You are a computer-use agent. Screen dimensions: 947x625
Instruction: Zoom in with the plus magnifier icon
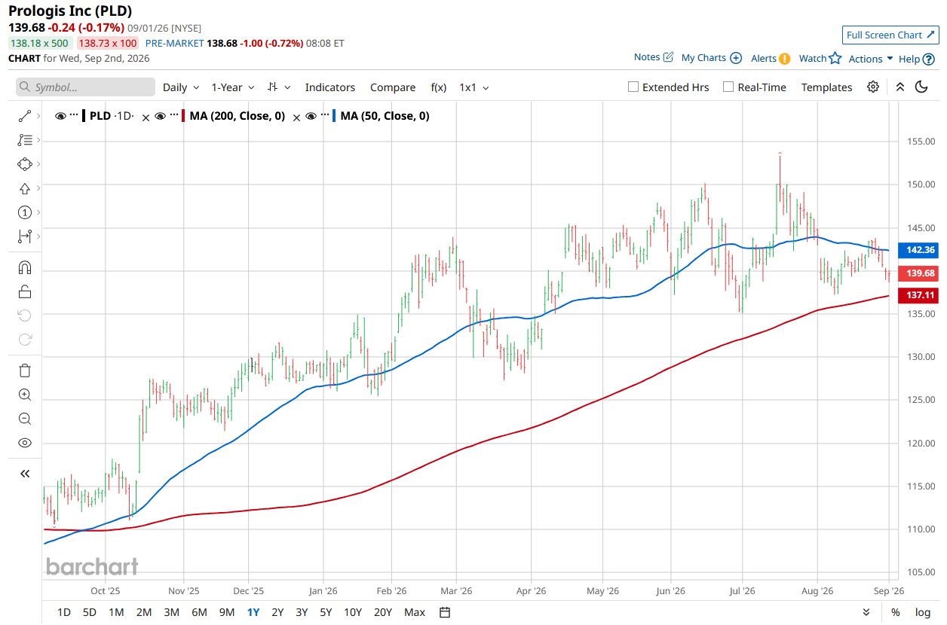pos(25,395)
